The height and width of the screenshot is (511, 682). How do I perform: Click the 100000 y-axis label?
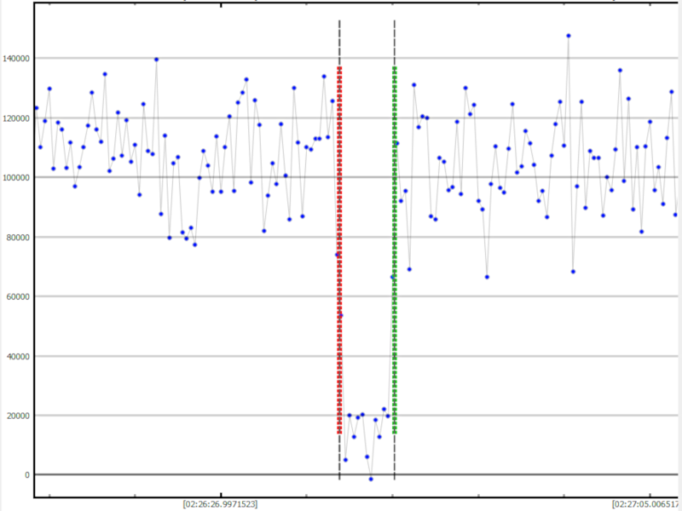15,177
